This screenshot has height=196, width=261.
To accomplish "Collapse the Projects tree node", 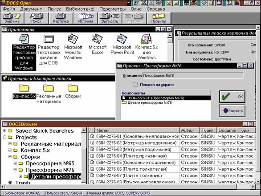I will [x=5, y=137].
